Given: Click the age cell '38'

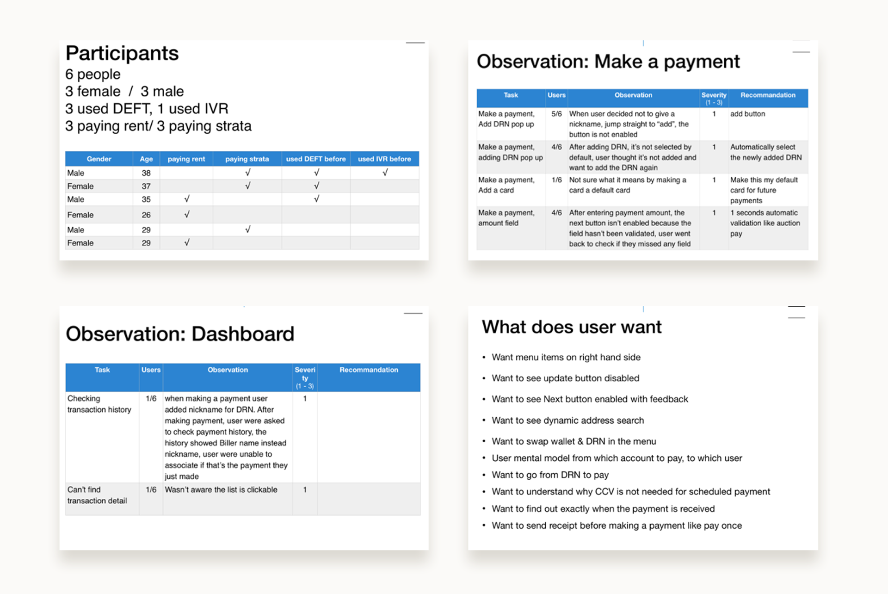Looking at the screenshot, I should (x=146, y=173).
